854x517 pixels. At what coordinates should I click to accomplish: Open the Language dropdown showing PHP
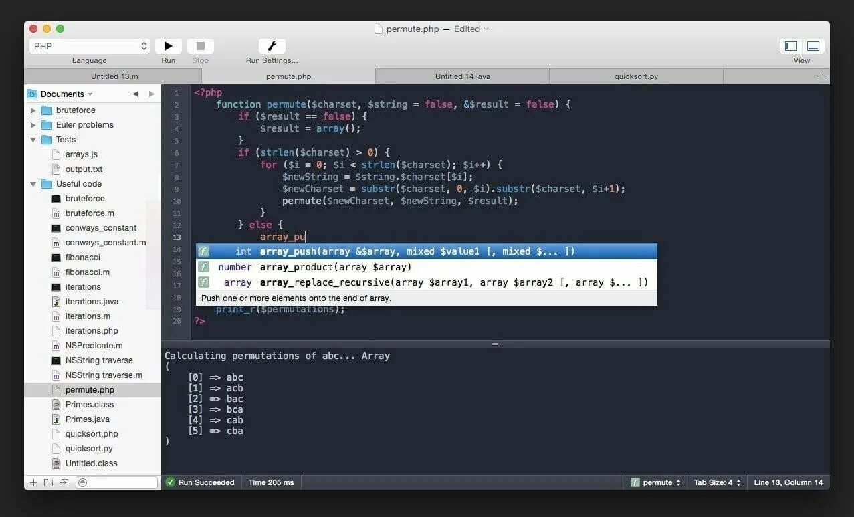click(90, 46)
